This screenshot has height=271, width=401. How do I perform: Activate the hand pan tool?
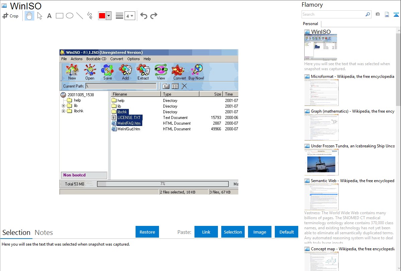[29, 16]
